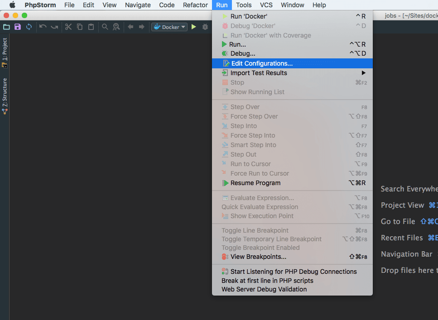
Task: Toggle Start Listening for PHP Debug Connections
Action: coord(292,272)
